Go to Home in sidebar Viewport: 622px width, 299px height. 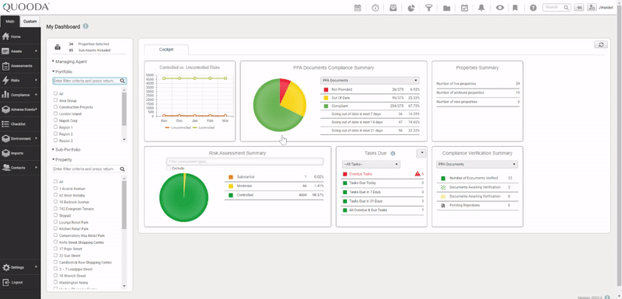(x=20, y=37)
